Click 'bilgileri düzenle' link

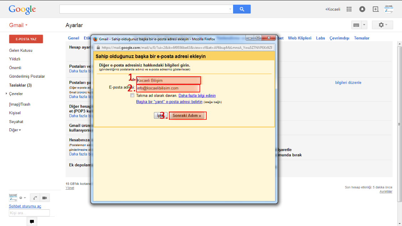[348, 83]
